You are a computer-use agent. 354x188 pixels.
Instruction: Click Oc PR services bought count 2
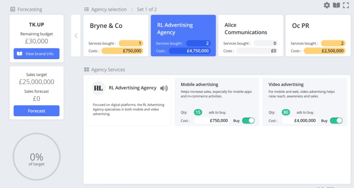[333, 43]
